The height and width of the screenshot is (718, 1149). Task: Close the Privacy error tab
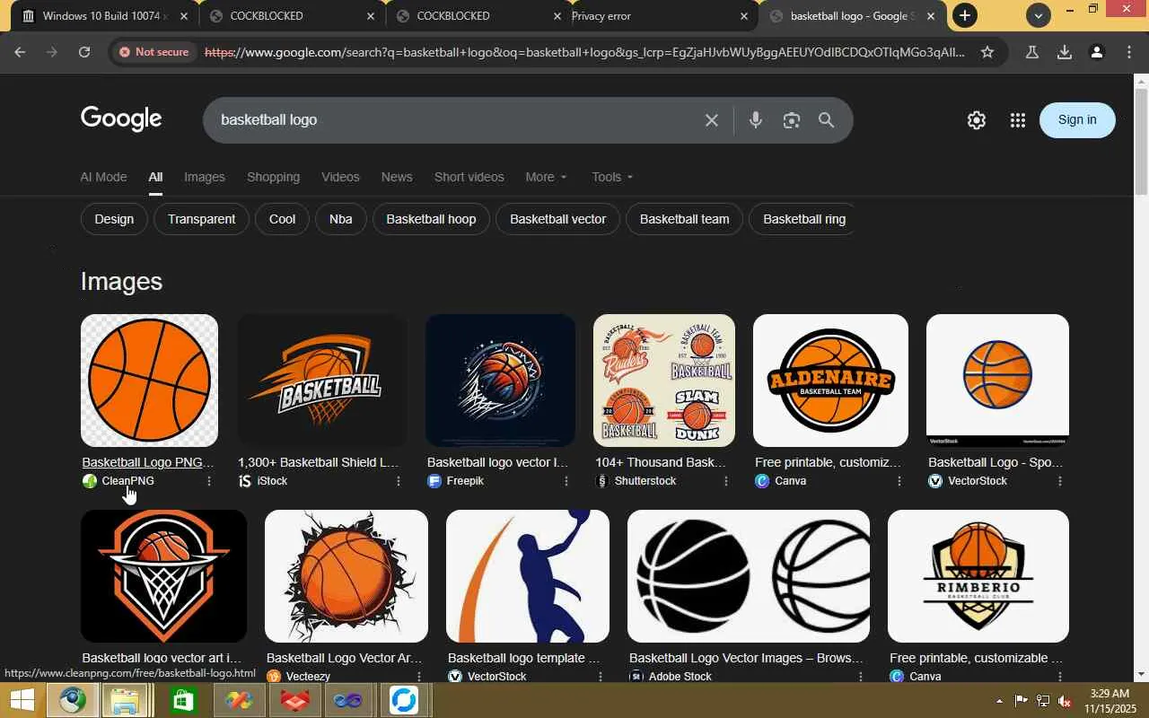pos(743,16)
